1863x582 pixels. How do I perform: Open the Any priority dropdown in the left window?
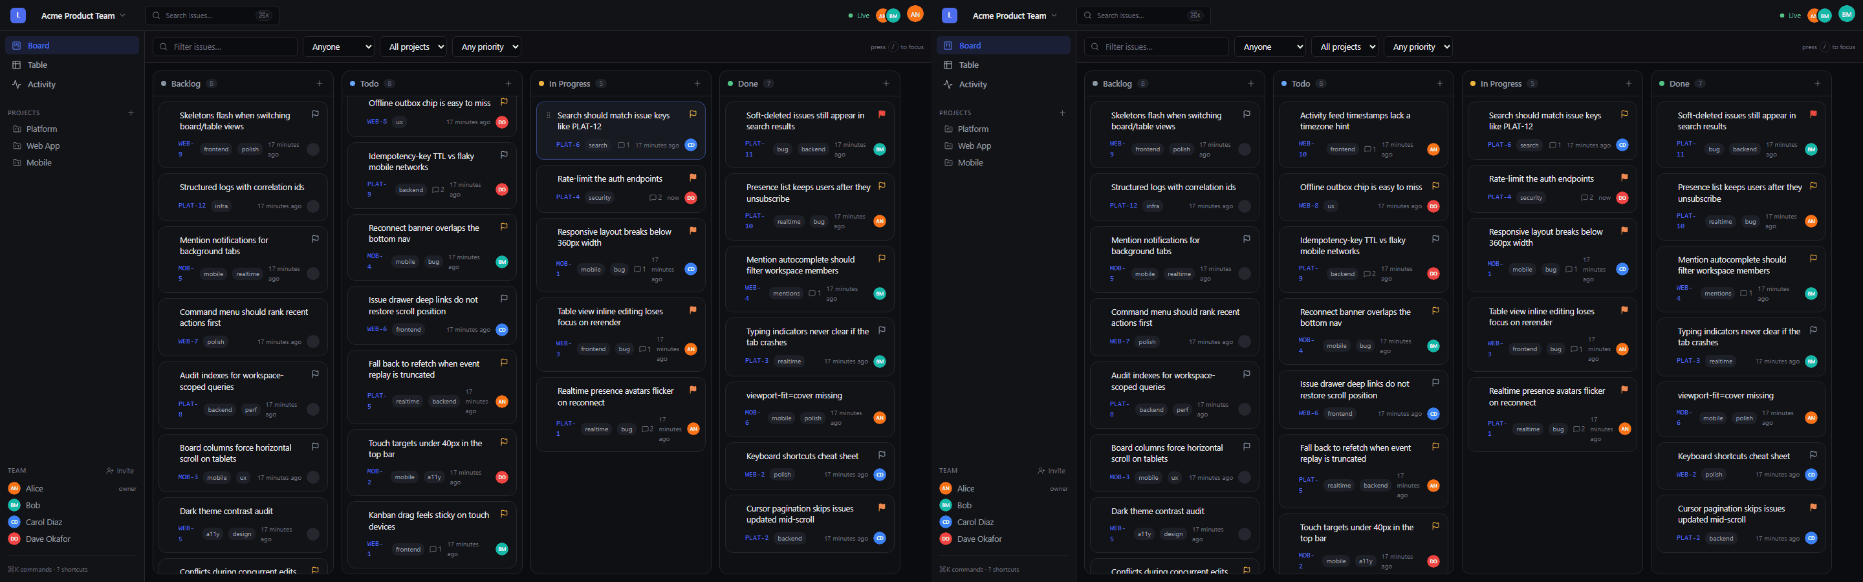[x=488, y=47]
